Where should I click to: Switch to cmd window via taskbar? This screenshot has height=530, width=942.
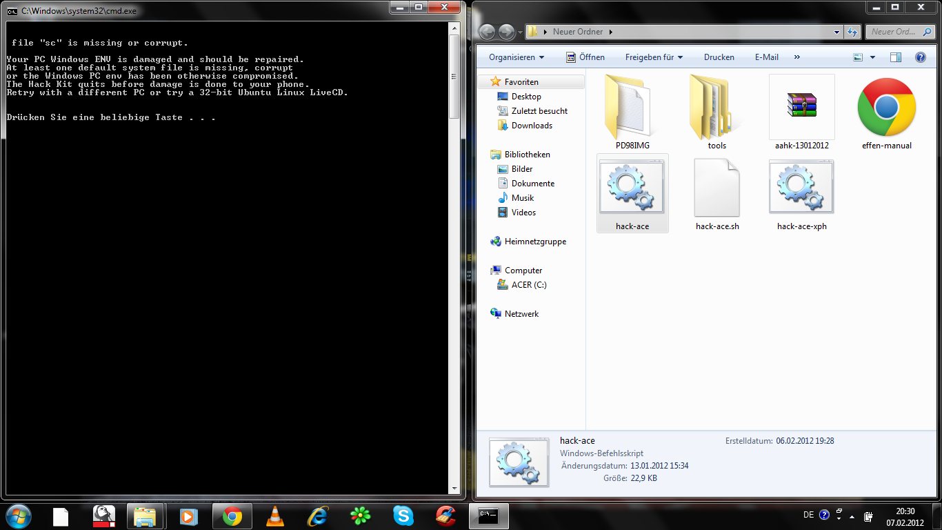[489, 516]
